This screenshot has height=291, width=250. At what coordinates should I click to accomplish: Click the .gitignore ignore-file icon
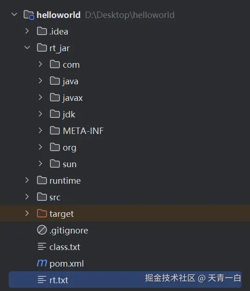[42, 230]
